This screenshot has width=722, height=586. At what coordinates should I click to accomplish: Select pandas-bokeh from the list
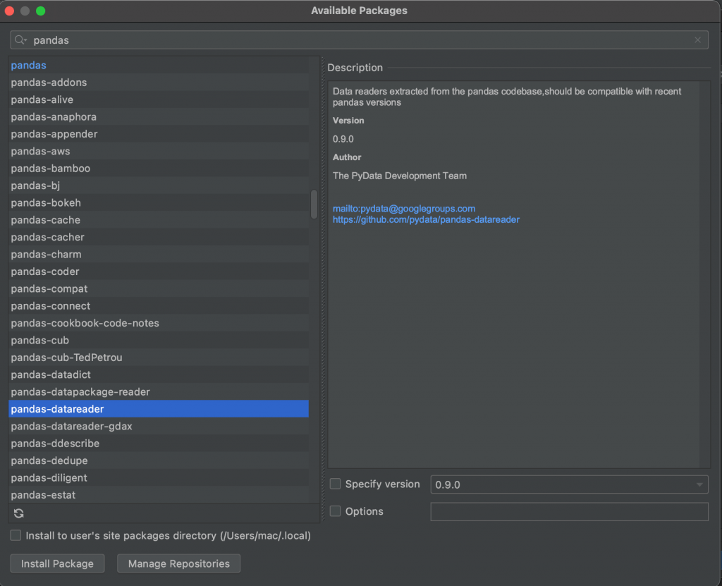point(45,202)
